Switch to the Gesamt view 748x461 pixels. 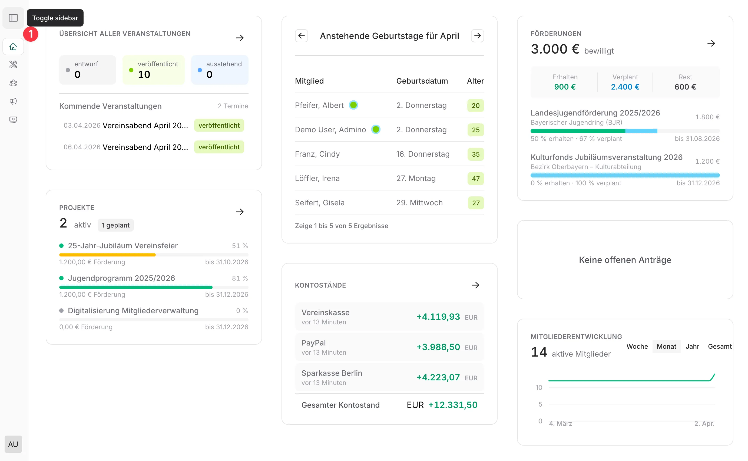(720, 346)
